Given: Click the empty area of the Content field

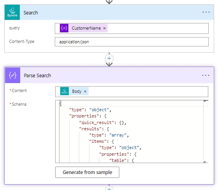Looking at the screenshot, I should pyautogui.click(x=148, y=92).
